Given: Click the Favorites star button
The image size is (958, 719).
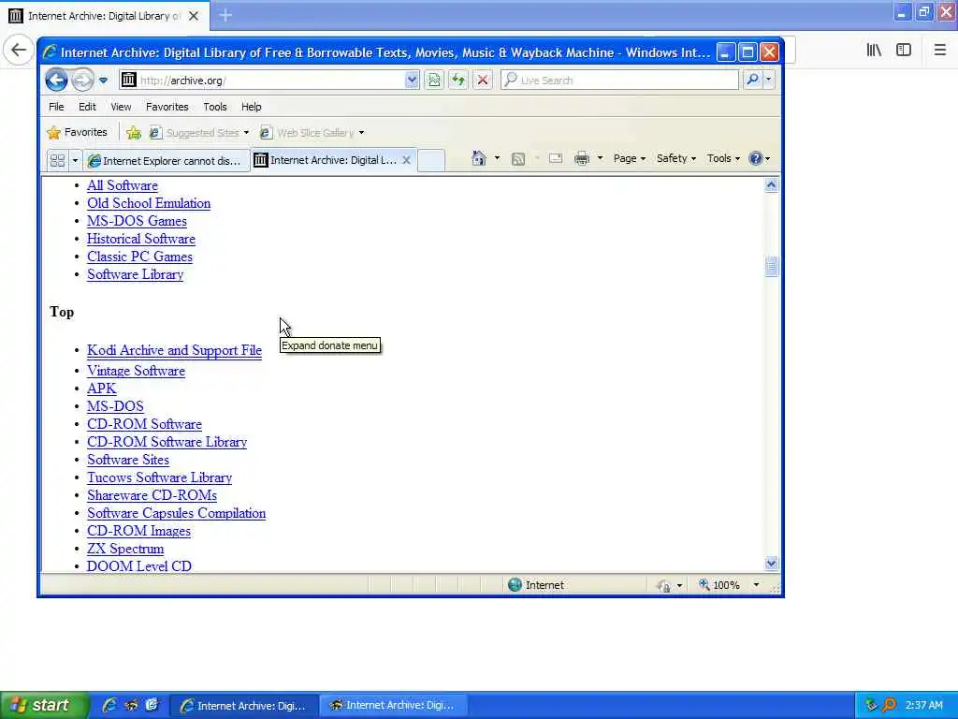Looking at the screenshot, I should point(78,132).
